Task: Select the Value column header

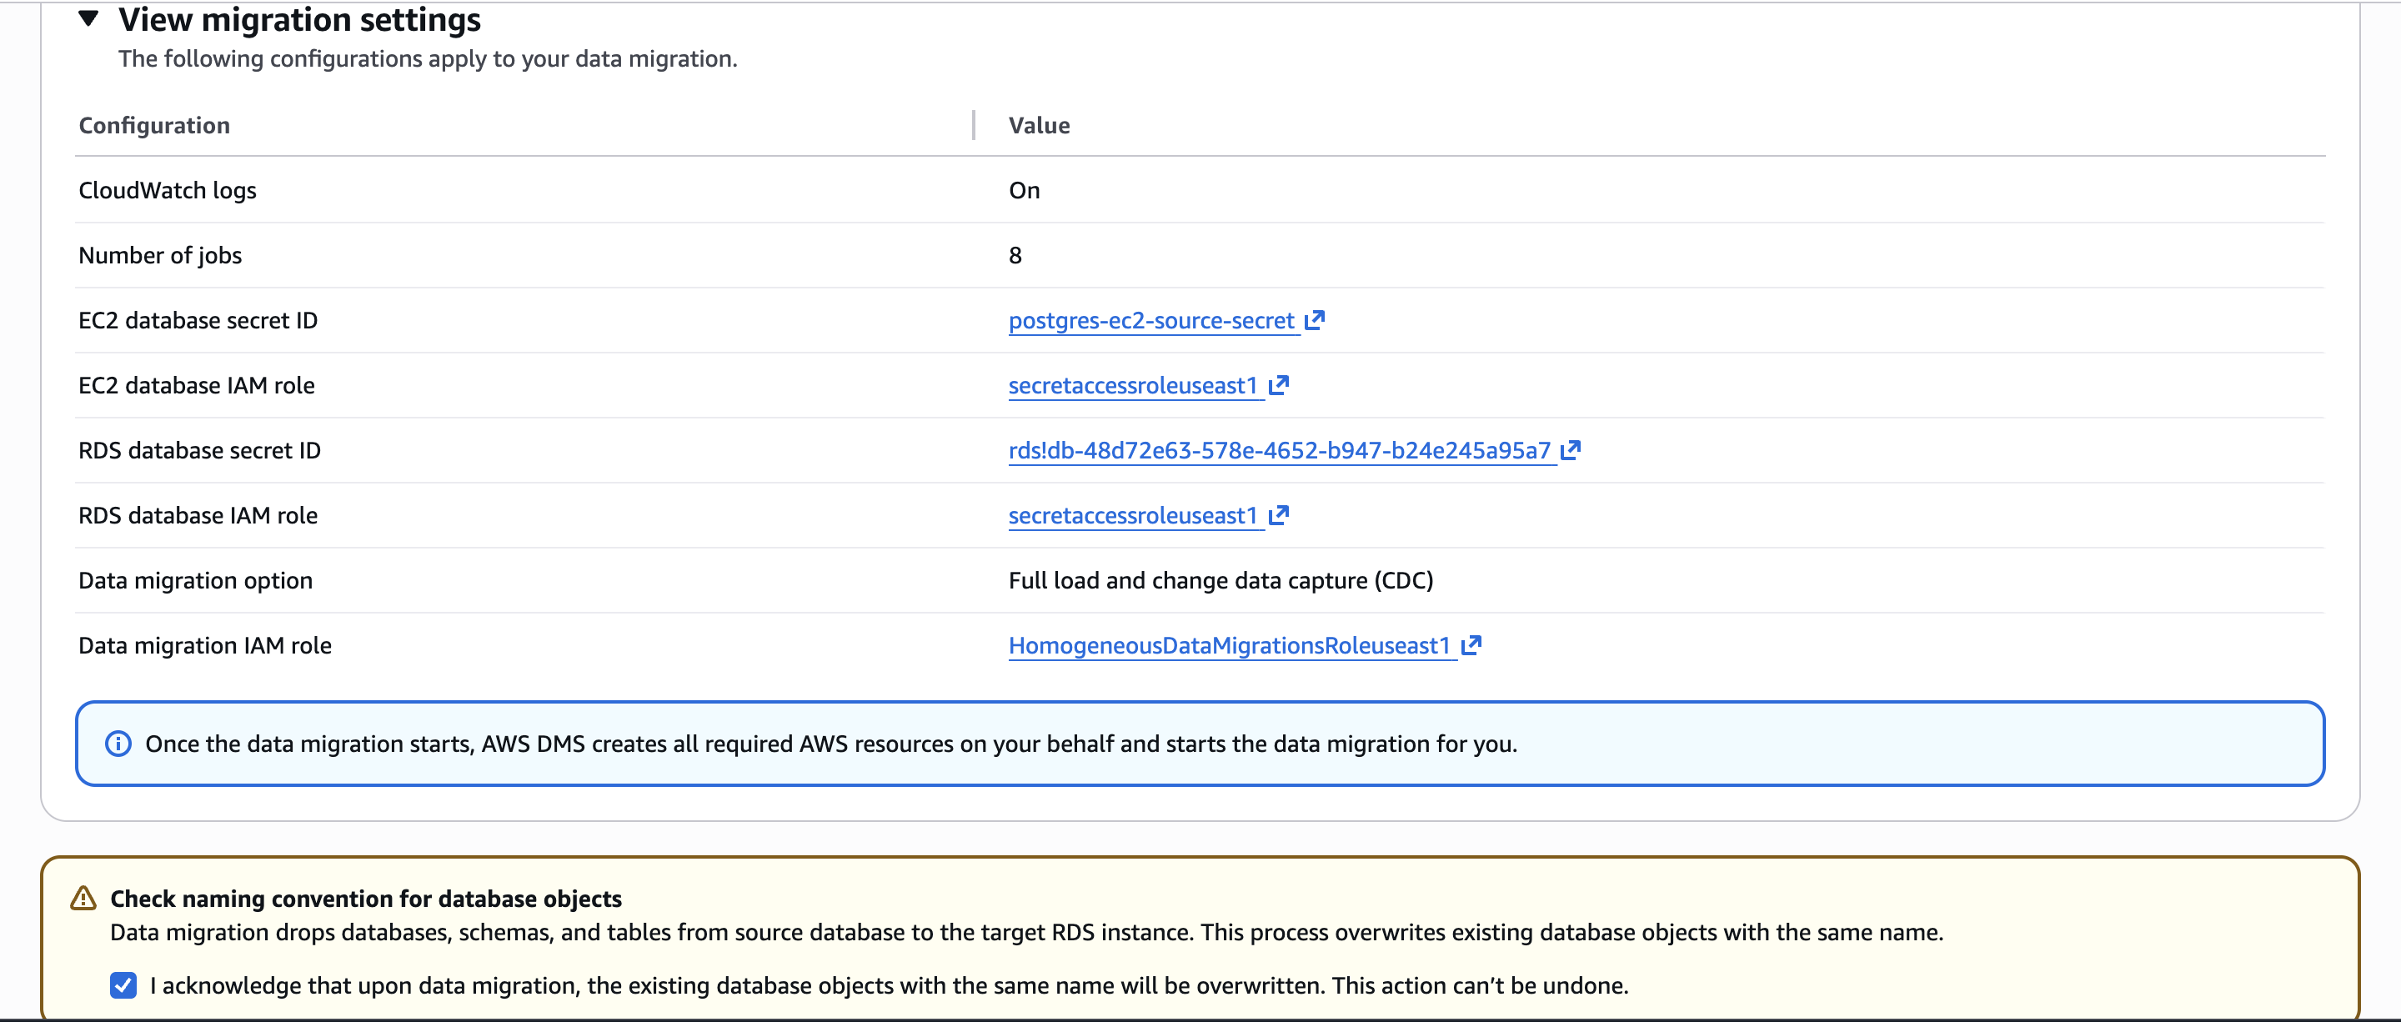Action: (1040, 125)
